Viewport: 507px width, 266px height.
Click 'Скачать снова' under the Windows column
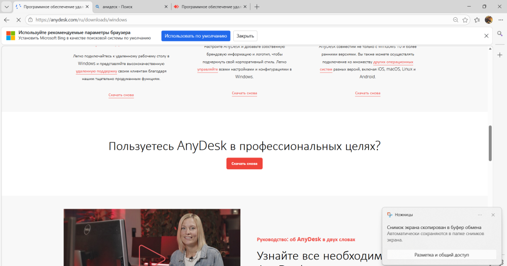[121, 95]
